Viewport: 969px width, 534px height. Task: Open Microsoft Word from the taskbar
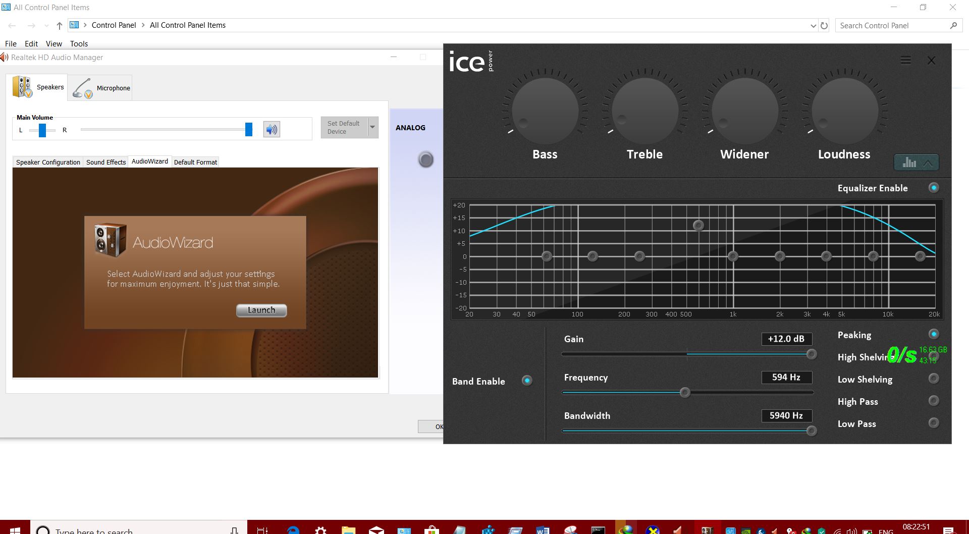pos(543,530)
